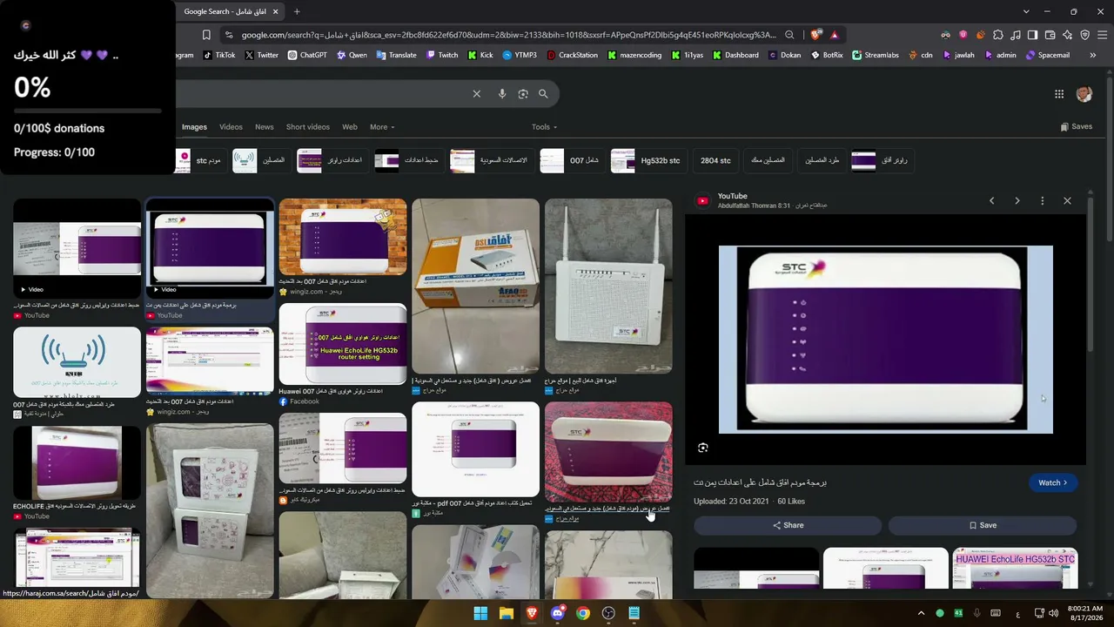Open Google Lens image search in search box
1114x627 pixels.
tap(523, 94)
